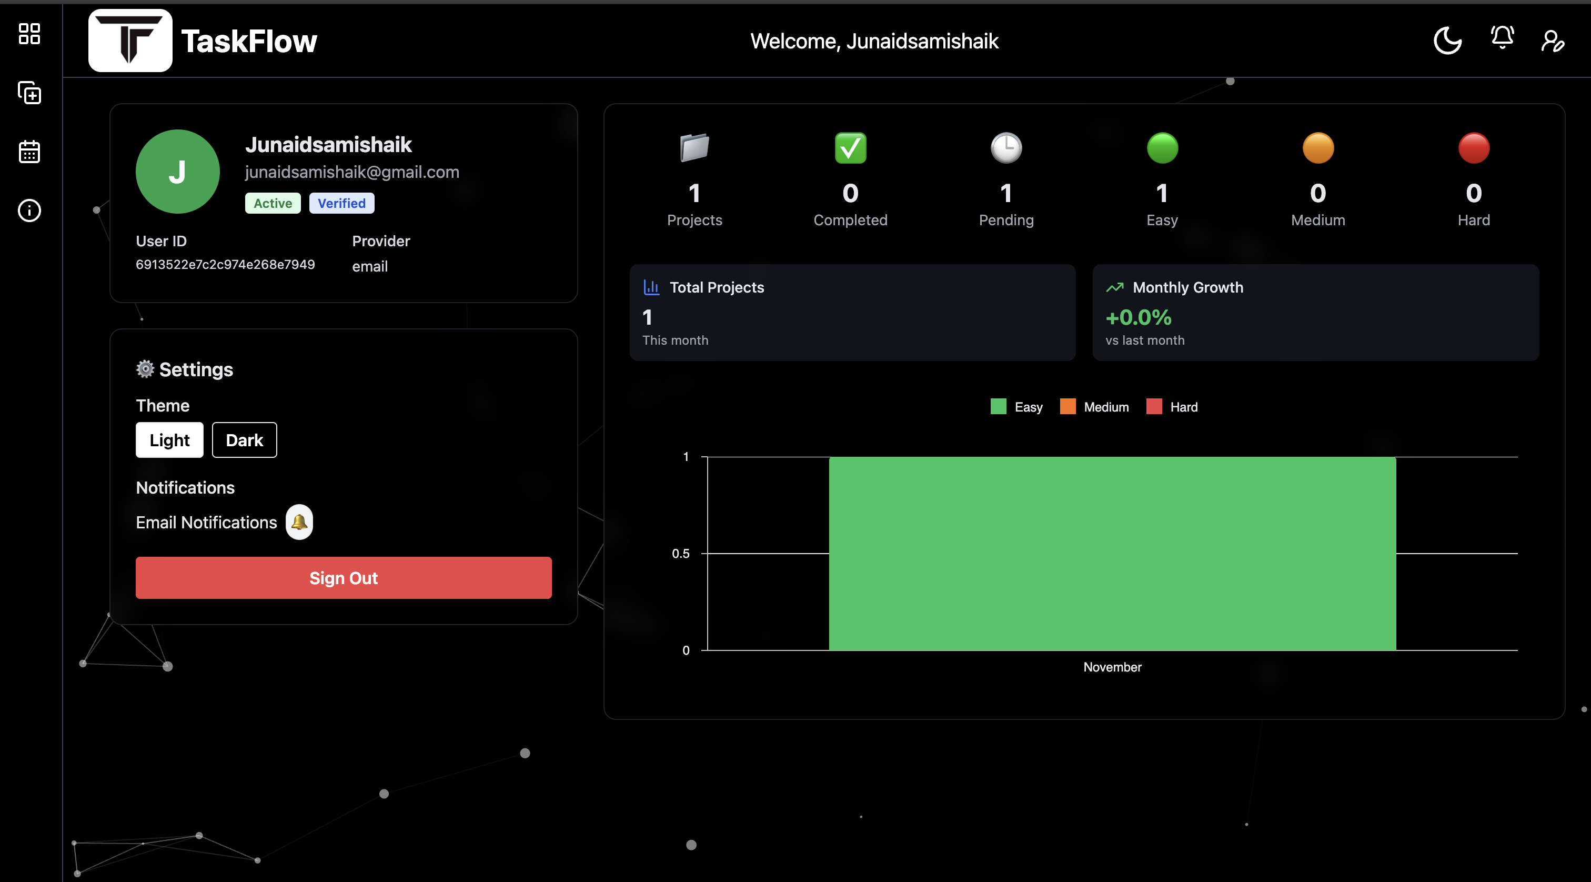
Task: Open notifications bell in header
Action: [1502, 38]
